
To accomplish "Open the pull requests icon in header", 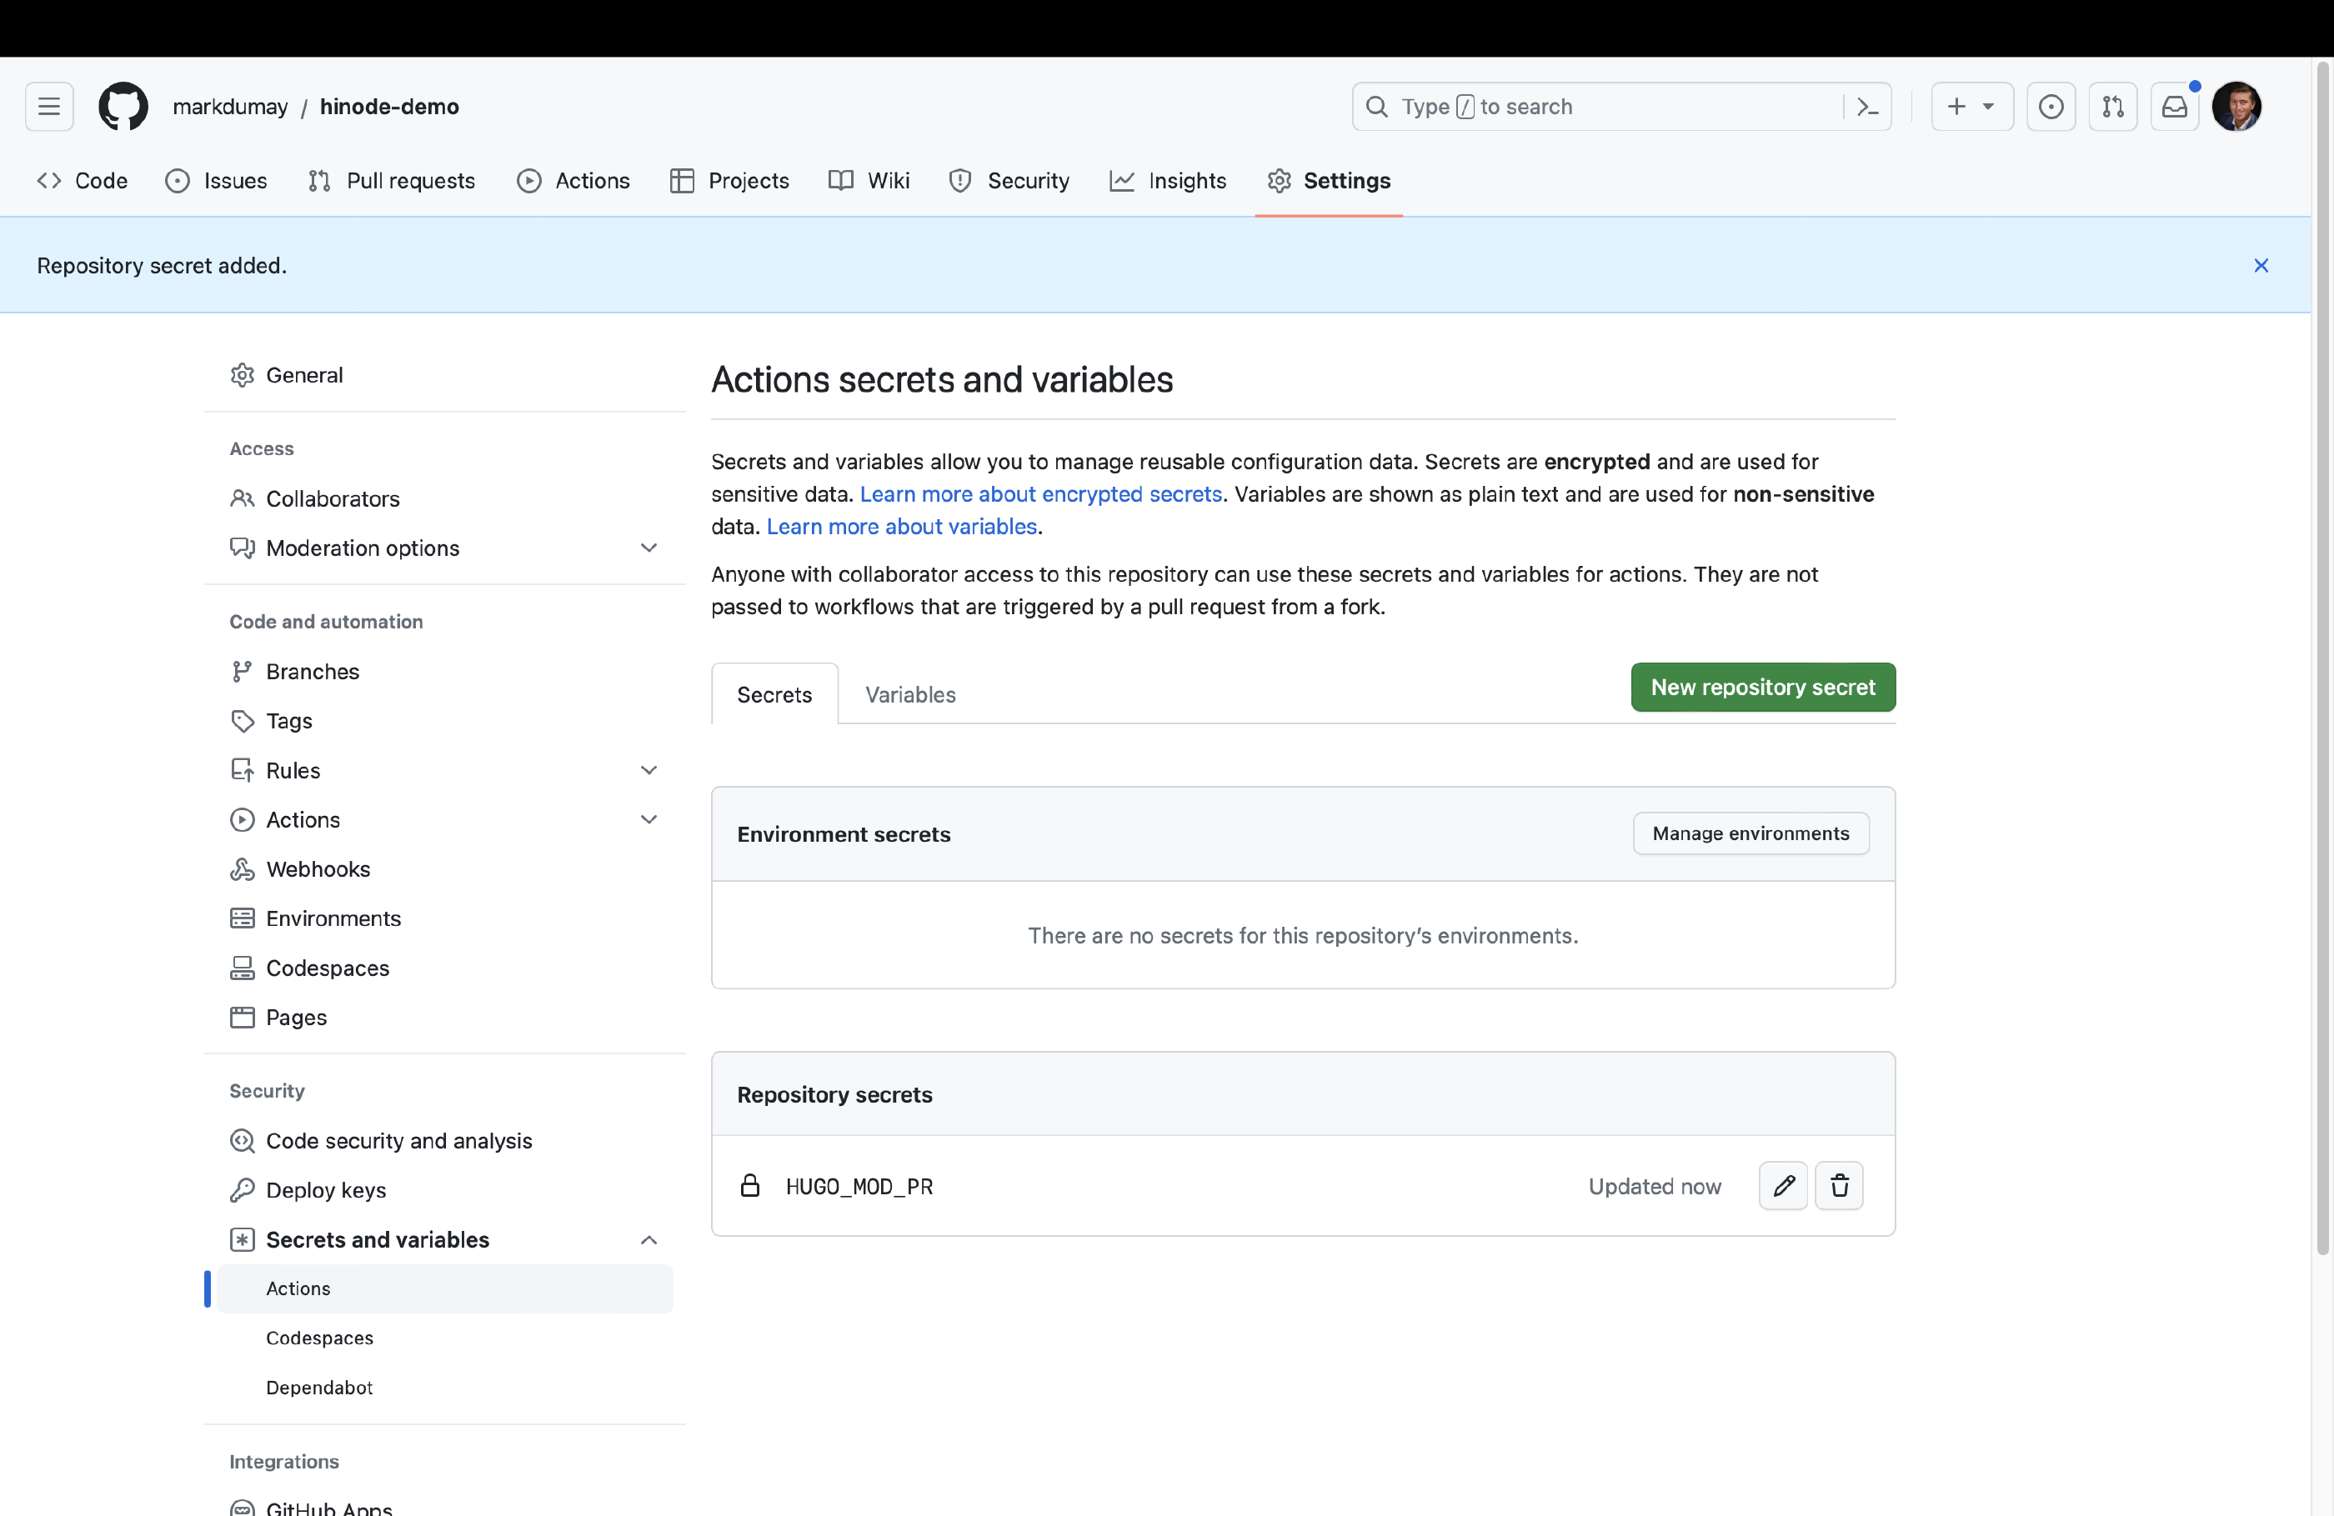I will tap(2112, 106).
